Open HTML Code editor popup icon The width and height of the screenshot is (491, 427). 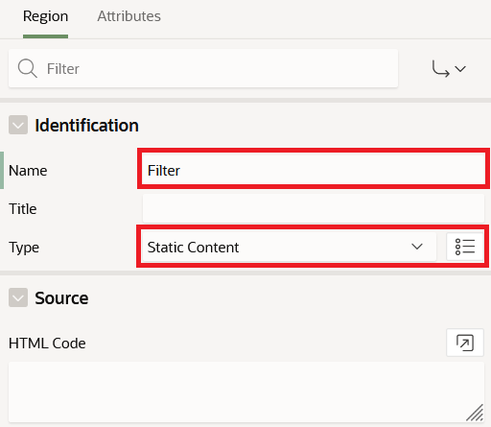(x=465, y=343)
